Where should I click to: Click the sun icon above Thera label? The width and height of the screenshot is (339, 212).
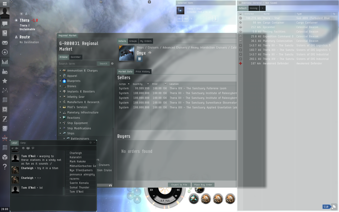21,14
